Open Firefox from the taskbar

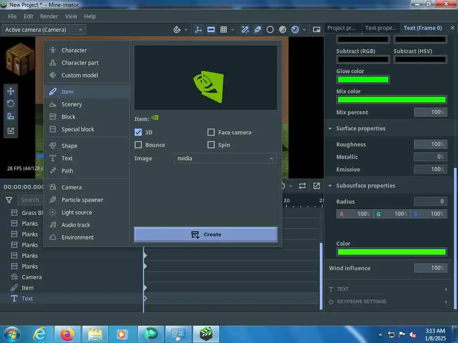pos(68,334)
